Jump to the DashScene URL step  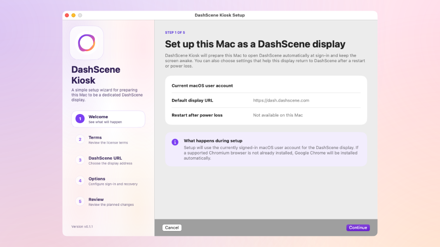click(108, 161)
